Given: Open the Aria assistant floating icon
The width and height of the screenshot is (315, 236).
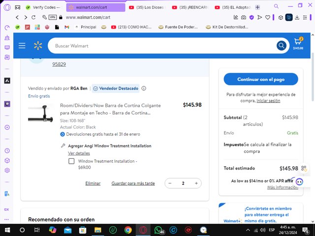Looking at the screenshot, I should pyautogui.click(x=299, y=182).
